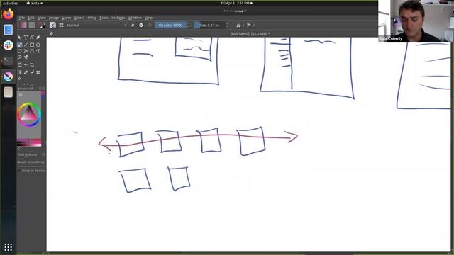Open color selector settings icon

pos(21,94)
